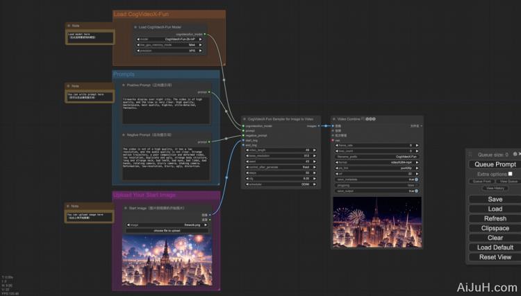The width and height of the screenshot is (521, 296).
Task: Click choose file to upload button
Action: pyautogui.click(x=167, y=229)
